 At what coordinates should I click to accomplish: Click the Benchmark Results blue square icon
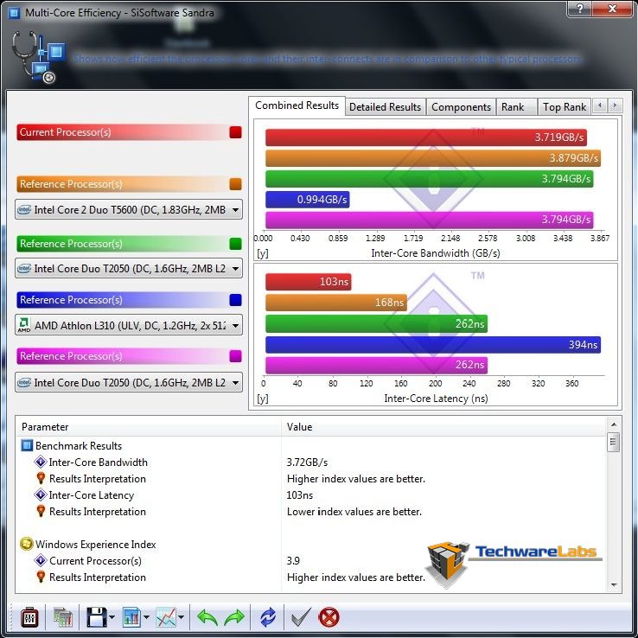(27, 445)
